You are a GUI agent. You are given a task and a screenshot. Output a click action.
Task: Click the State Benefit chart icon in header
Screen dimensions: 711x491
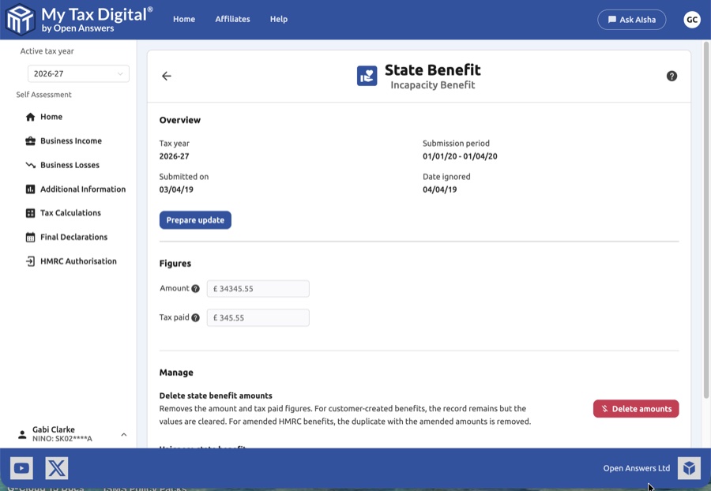tap(367, 76)
